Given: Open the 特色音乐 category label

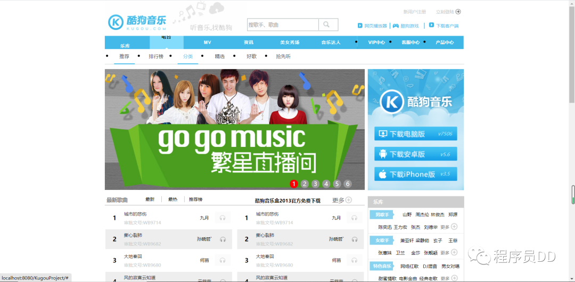Looking at the screenshot, I should 382,266.
